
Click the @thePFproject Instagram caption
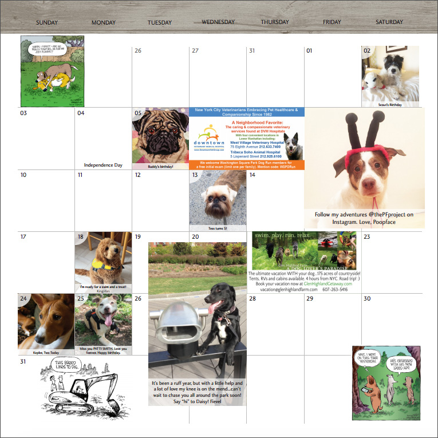364,218
